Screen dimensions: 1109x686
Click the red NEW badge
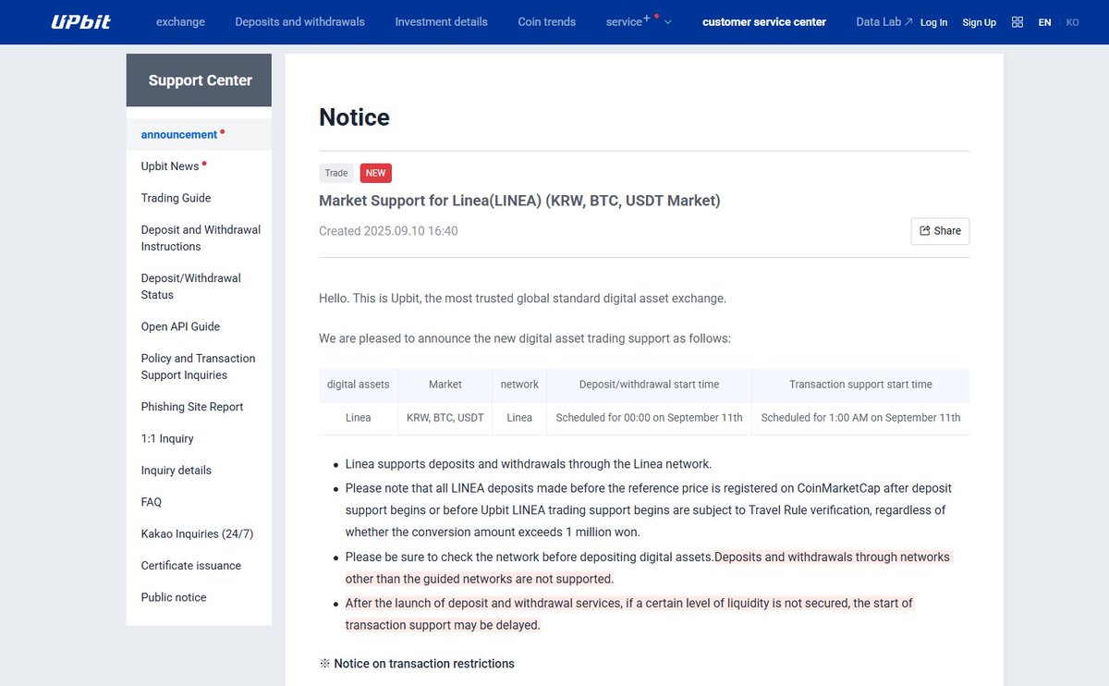point(375,173)
